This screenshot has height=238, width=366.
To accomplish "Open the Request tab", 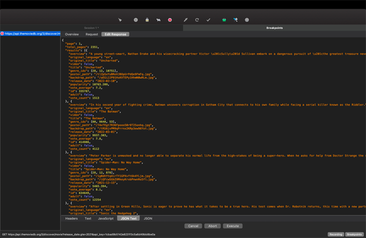I will (x=92, y=34).
